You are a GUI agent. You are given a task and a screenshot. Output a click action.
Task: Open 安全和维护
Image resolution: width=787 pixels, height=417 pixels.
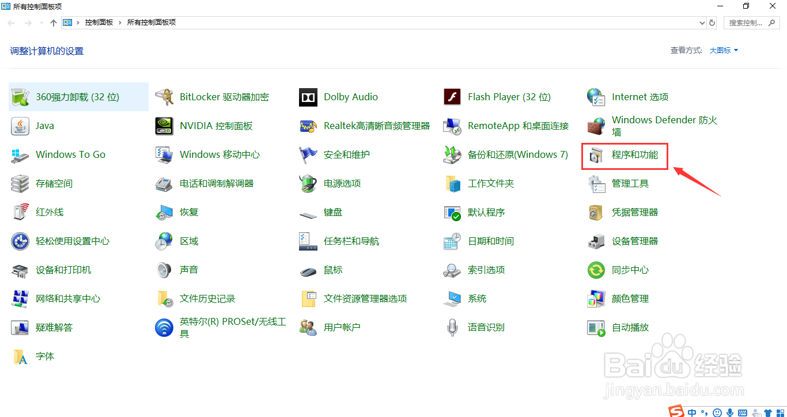pos(346,154)
